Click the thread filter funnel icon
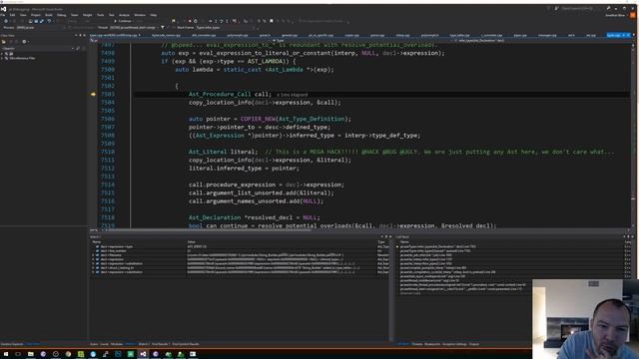The height and width of the screenshot is (359, 639). (x=162, y=27)
